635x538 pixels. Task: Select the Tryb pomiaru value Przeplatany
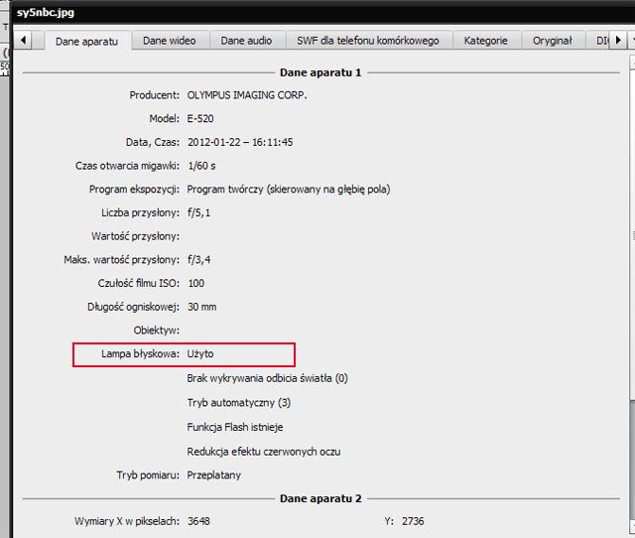point(213,474)
